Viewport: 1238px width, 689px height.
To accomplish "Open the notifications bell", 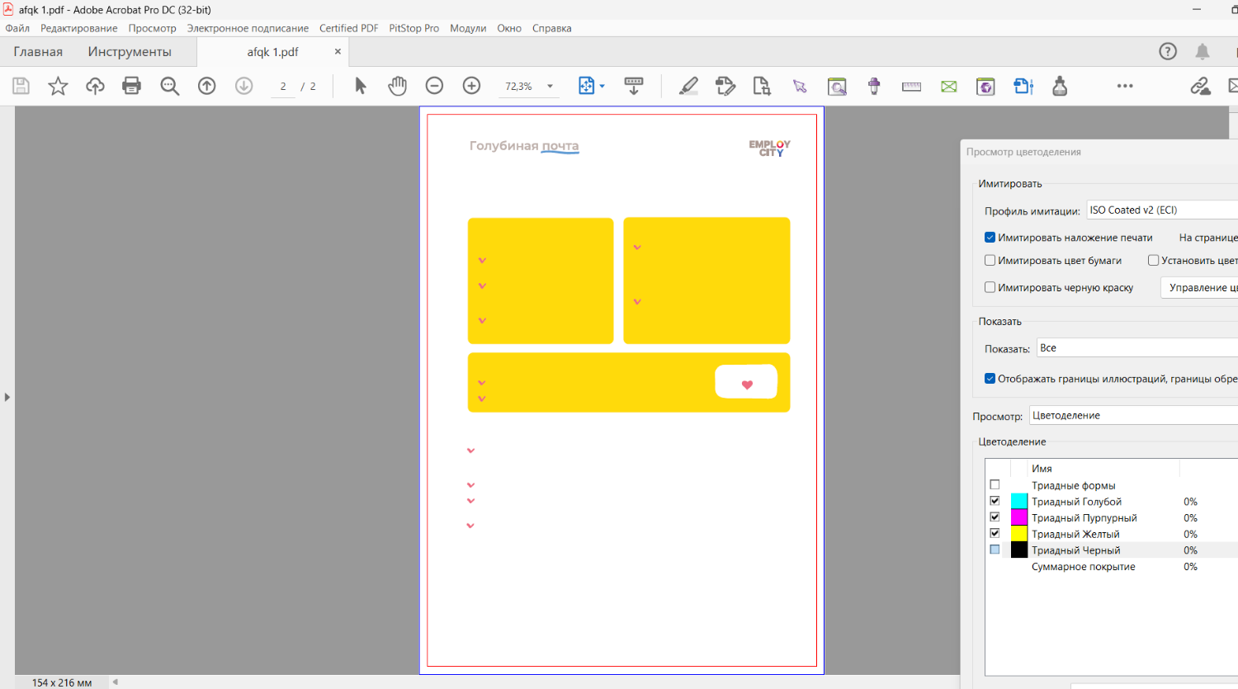I will click(1203, 51).
